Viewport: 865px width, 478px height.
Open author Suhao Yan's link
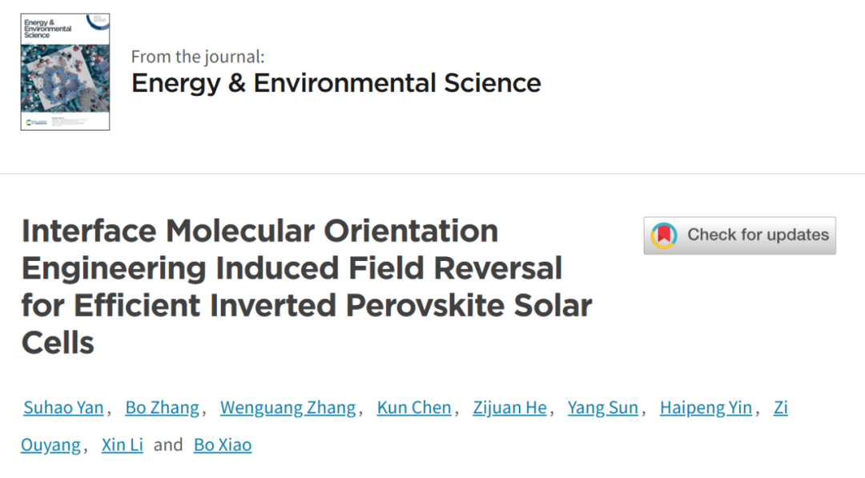coord(63,408)
